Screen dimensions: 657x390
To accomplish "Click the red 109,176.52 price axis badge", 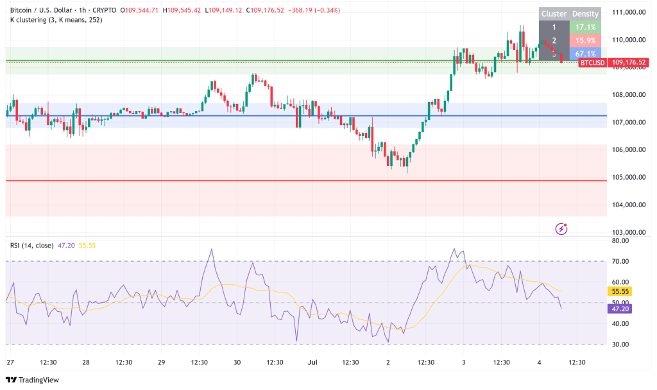I will point(629,63).
